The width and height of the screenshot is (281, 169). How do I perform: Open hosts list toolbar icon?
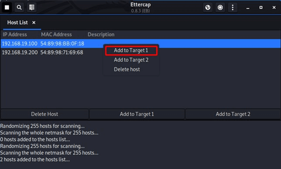(x=32, y=7)
